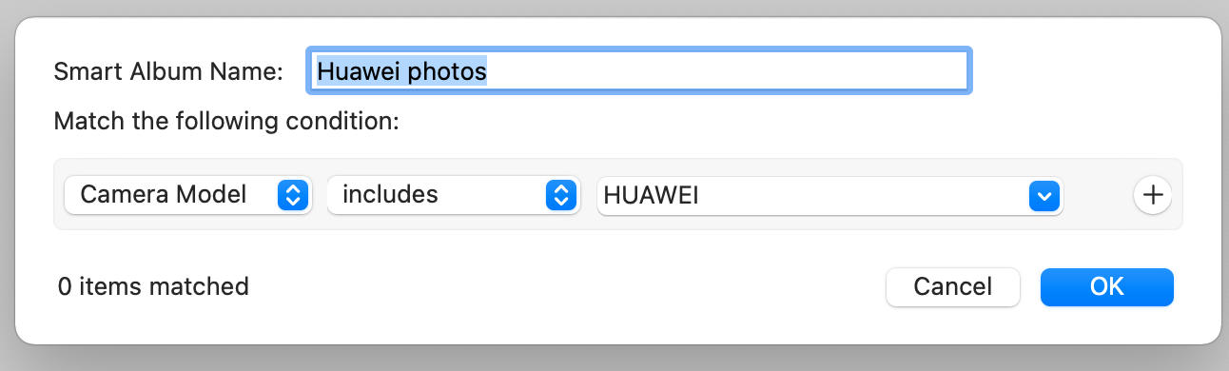Expand the HUAWEI value suggestions list
Screen dimensions: 1229x371
tap(1044, 195)
